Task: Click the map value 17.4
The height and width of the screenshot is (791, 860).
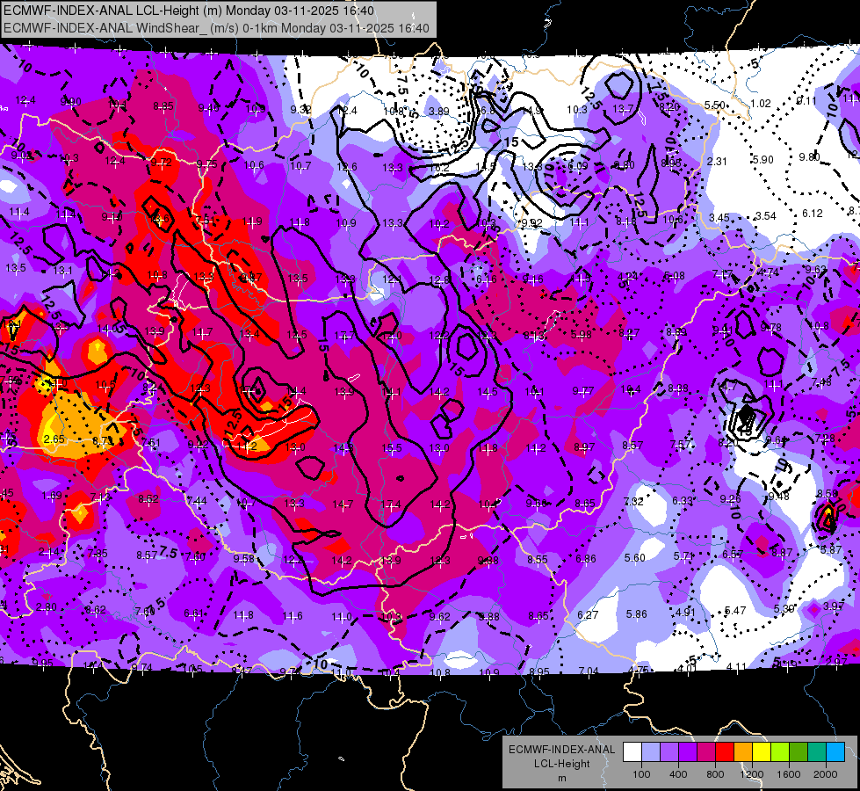Action: [x=391, y=504]
